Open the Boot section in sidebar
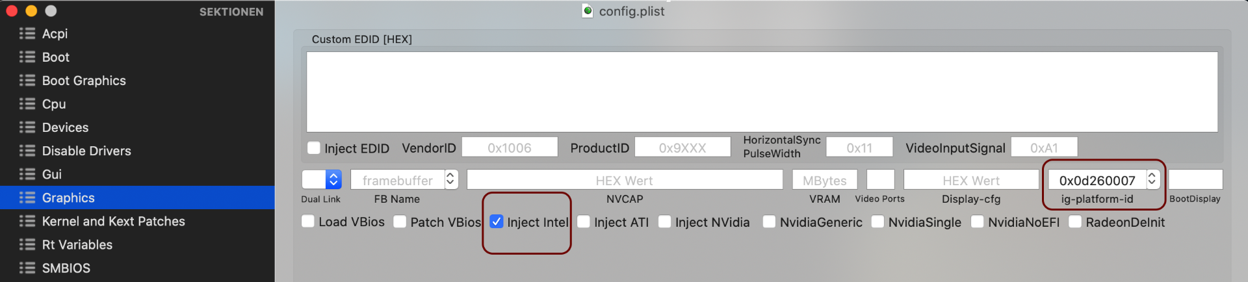 tap(55, 57)
